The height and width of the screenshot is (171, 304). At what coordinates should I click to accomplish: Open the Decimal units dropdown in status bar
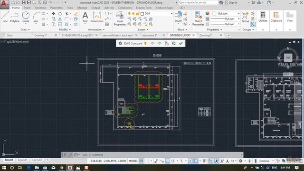273,161
